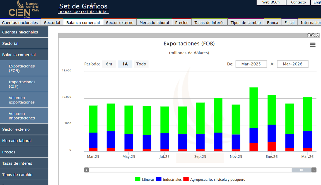The height and width of the screenshot is (185, 321).
Task: Click the right arrow of the chart scrollbar
Action: click(x=314, y=170)
